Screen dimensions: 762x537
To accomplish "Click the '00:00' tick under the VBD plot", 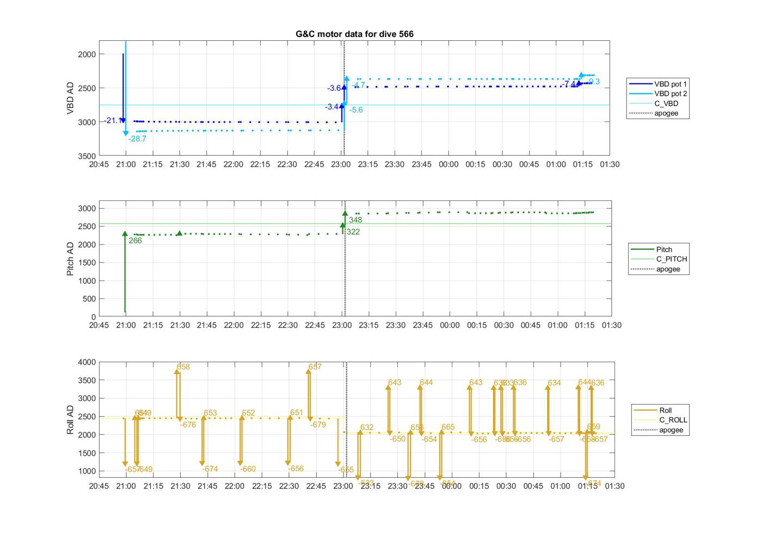I will click(448, 164).
